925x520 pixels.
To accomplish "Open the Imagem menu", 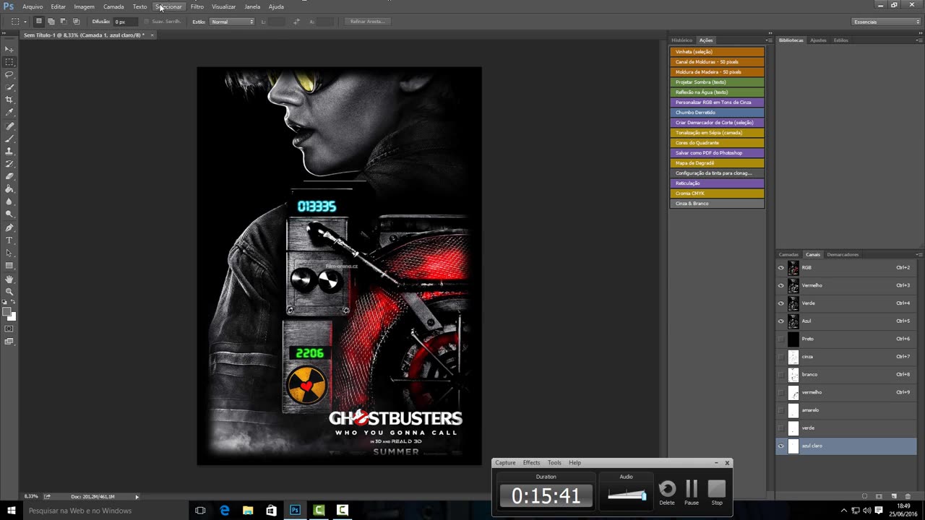I will [84, 6].
